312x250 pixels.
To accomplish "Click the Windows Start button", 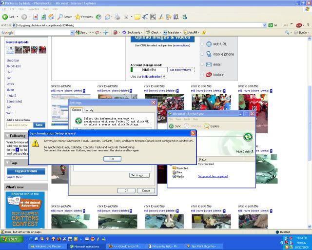I will pyautogui.click(x=12, y=239).
